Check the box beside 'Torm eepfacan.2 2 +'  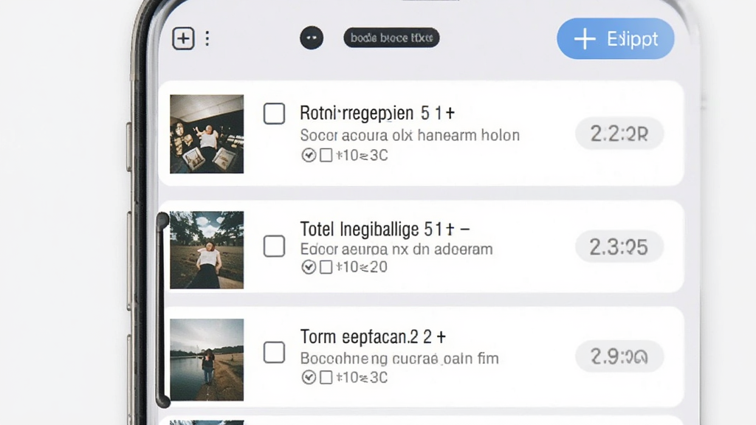[x=274, y=352]
